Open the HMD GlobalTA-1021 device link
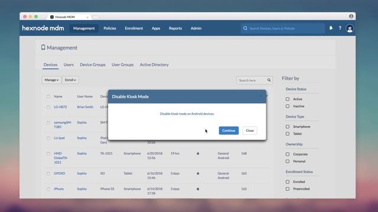The width and height of the screenshot is (378, 212). pos(61,158)
